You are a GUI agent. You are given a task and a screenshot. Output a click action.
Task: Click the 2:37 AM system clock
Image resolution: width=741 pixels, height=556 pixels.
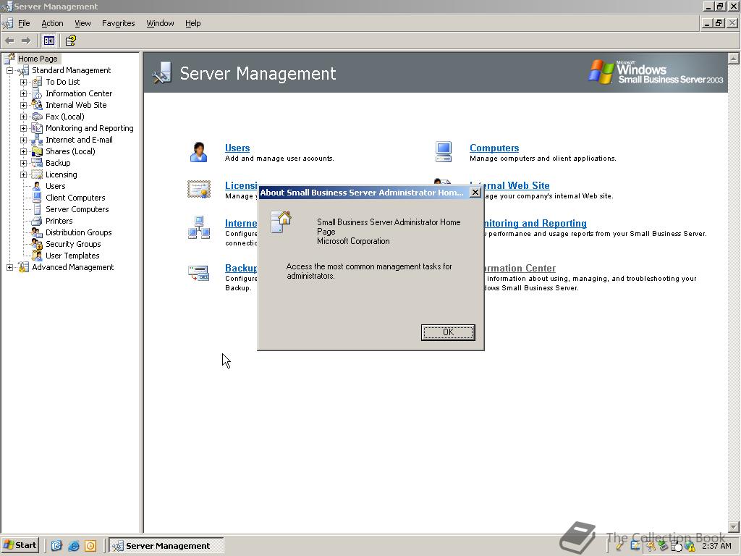tap(716, 546)
